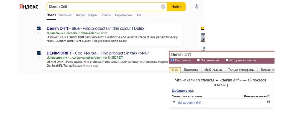Screen dimensions: 305x117
Task: Click Dulux favicon of second result
Action: coord(39,53)
